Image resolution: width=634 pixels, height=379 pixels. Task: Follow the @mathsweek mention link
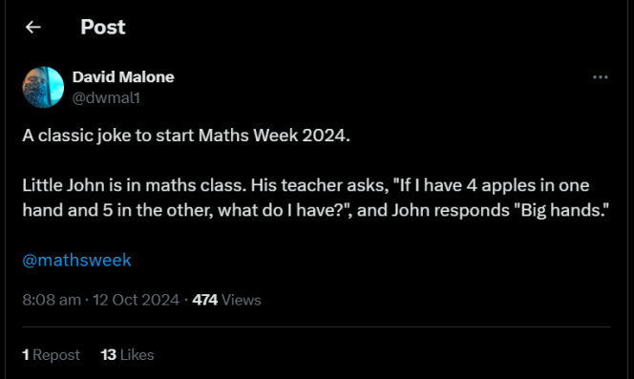(76, 260)
